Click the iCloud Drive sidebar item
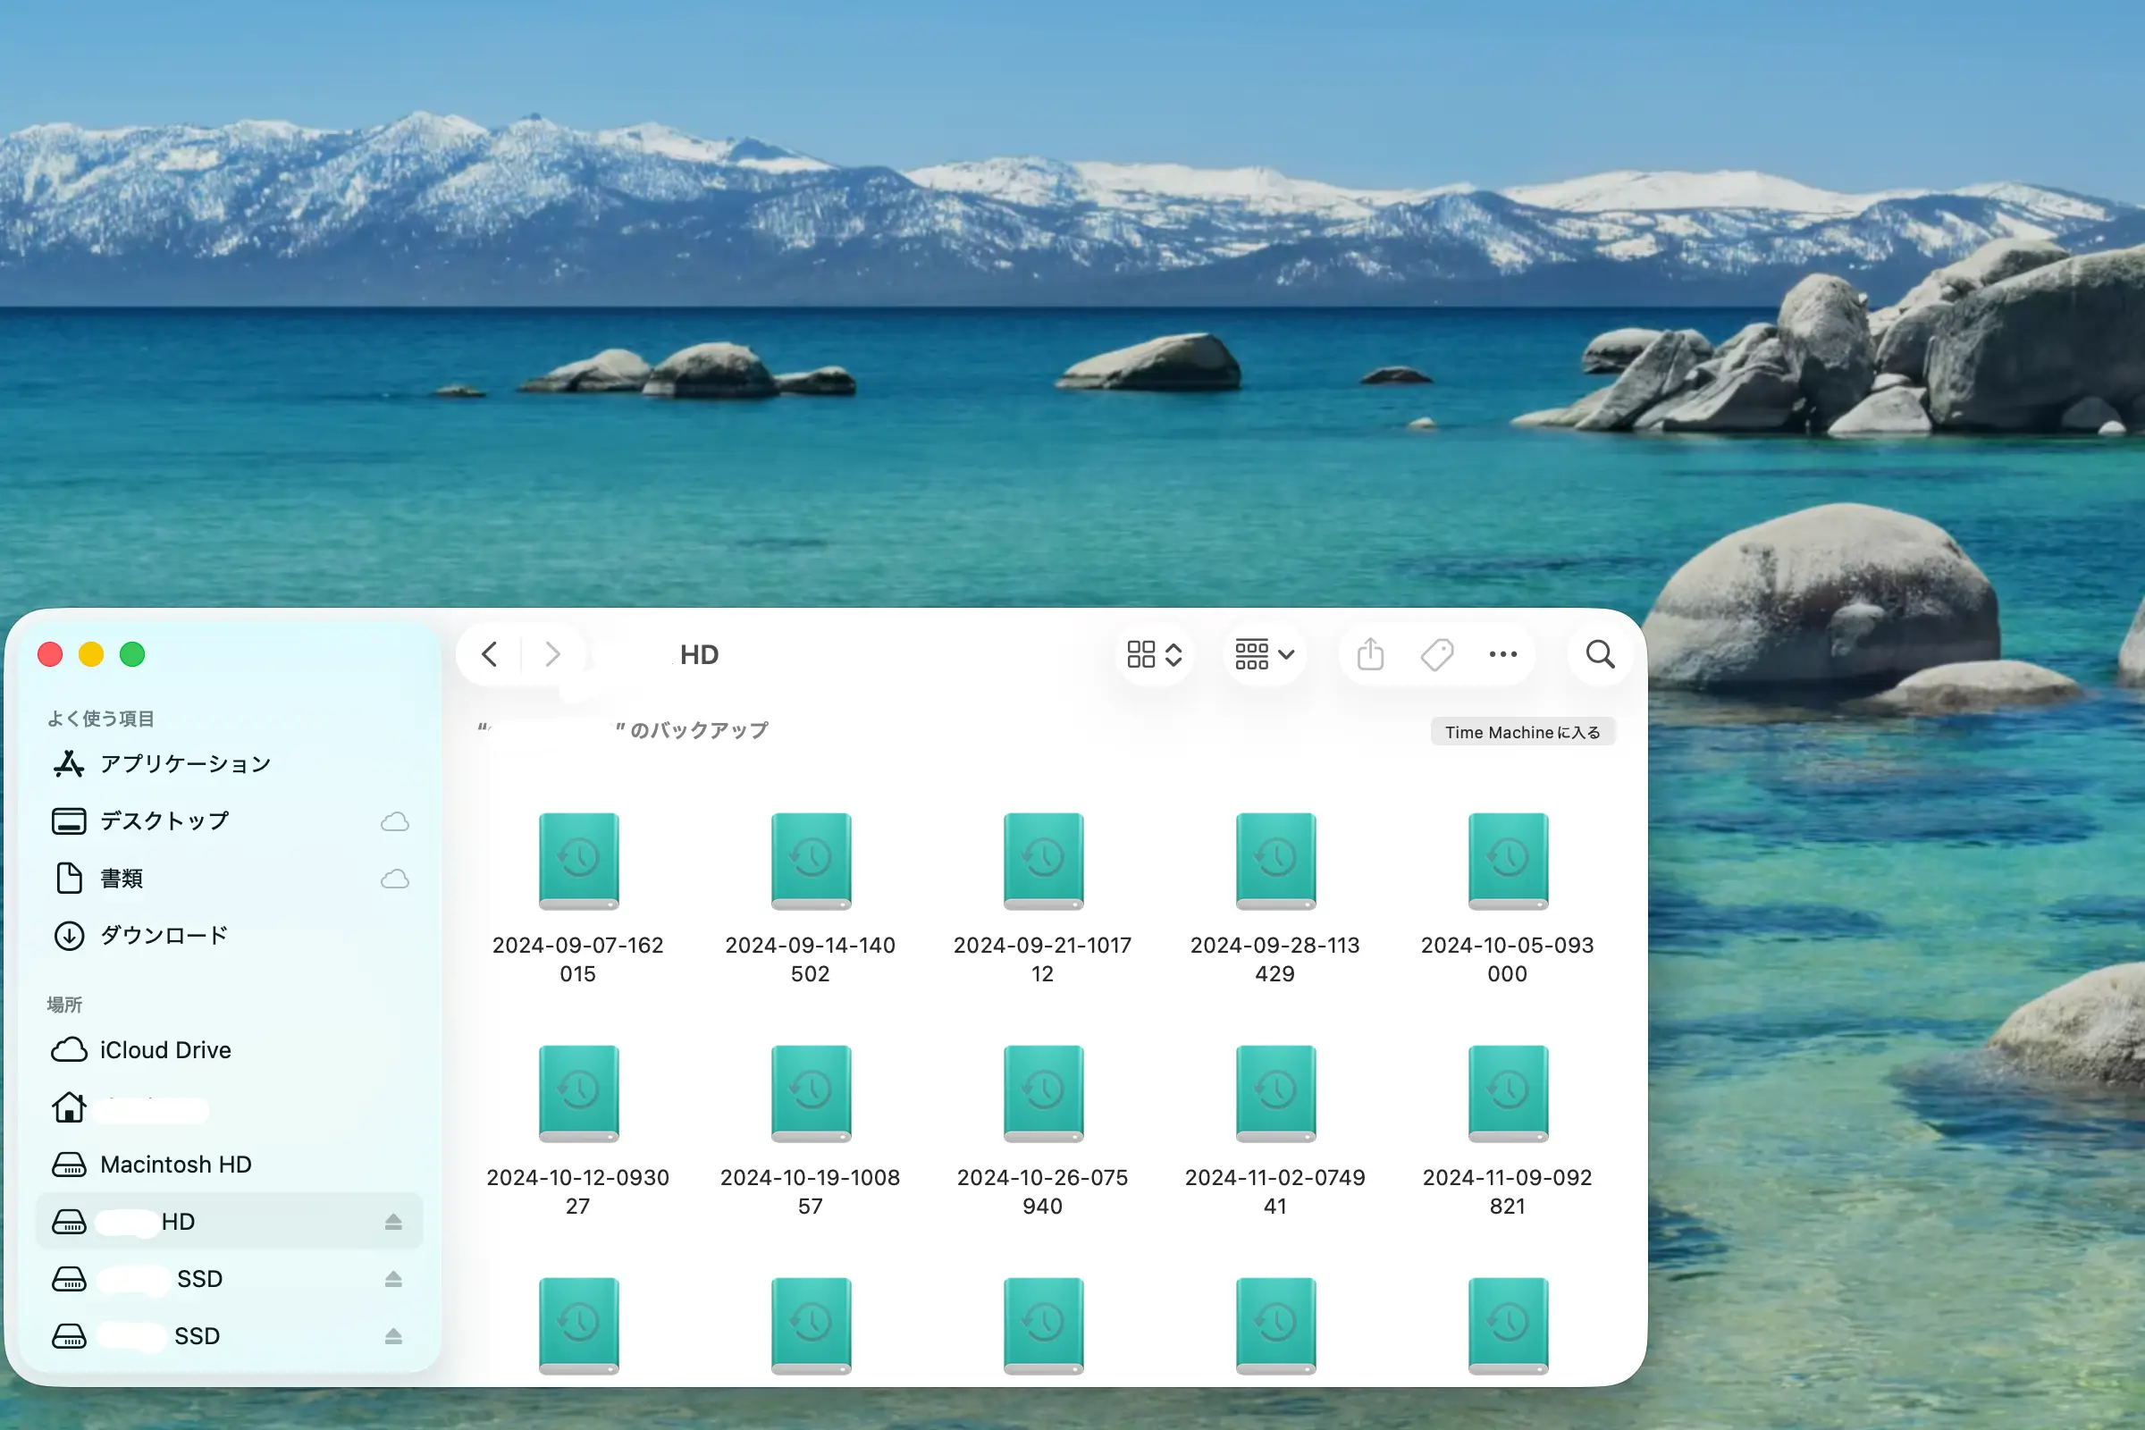The width and height of the screenshot is (2145, 1430). coord(164,1049)
